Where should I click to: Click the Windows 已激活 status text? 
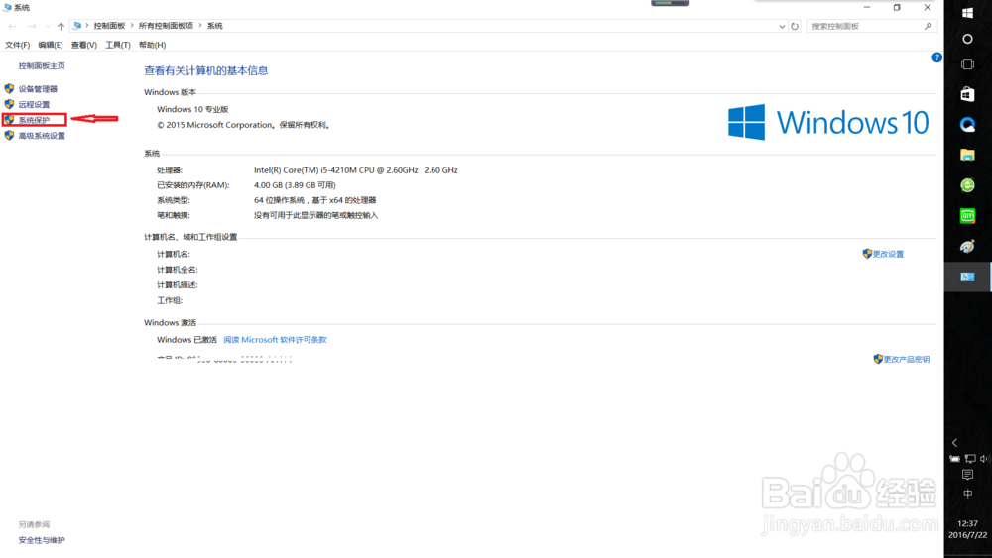187,339
